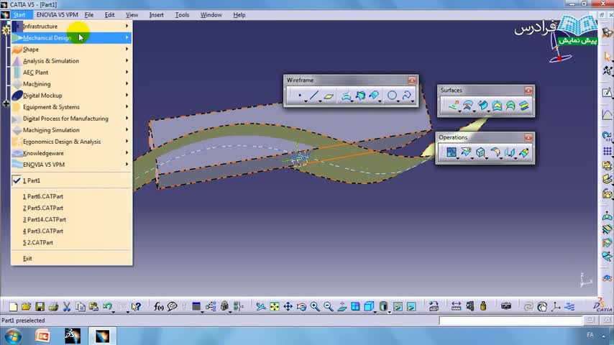Click the Undo icon
The image size is (614, 345).
pyautogui.click(x=107, y=307)
